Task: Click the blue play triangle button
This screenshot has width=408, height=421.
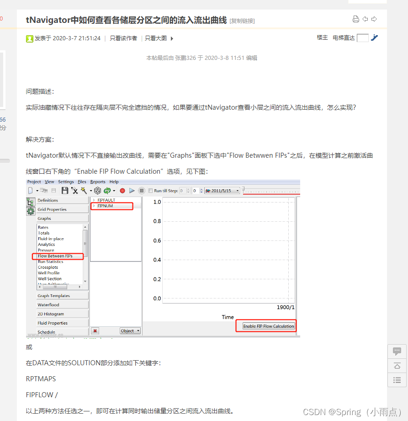Action: pos(132,191)
